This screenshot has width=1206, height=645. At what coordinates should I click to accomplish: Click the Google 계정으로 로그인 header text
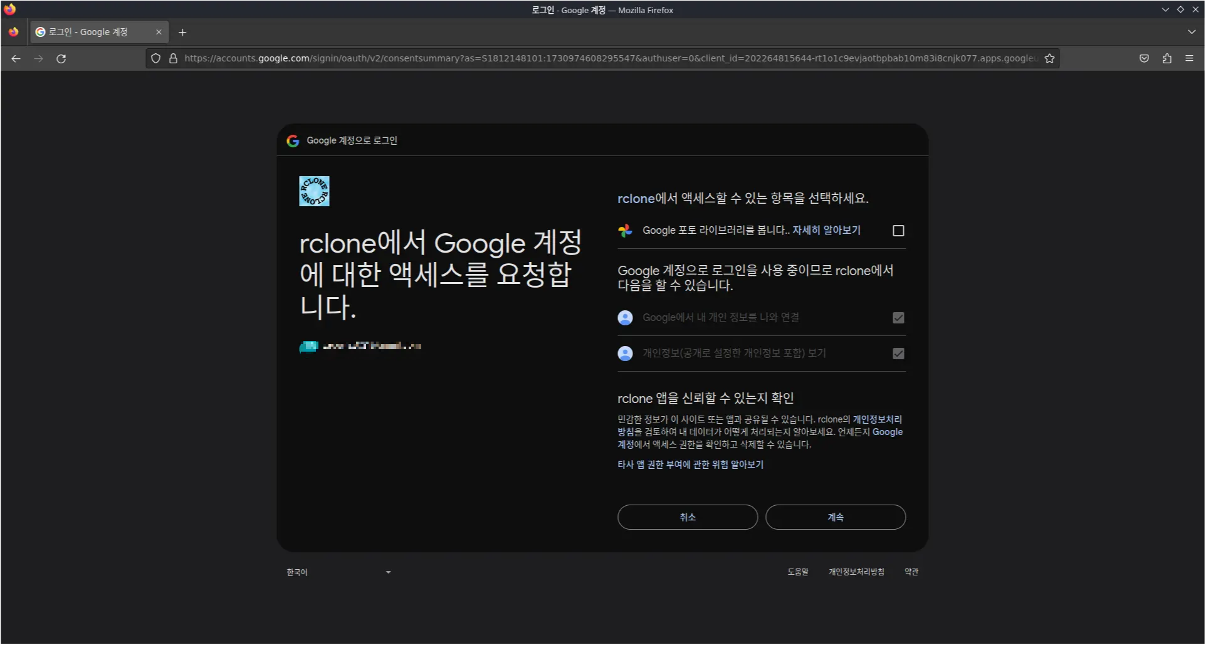352,140
